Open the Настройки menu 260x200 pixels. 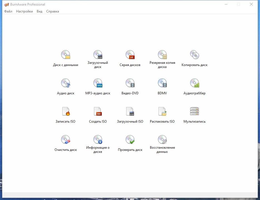24,11
